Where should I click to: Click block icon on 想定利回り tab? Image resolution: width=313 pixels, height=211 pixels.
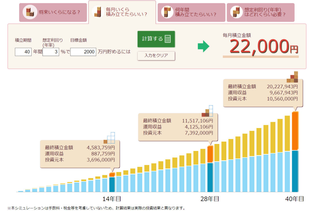coord(236,12)
